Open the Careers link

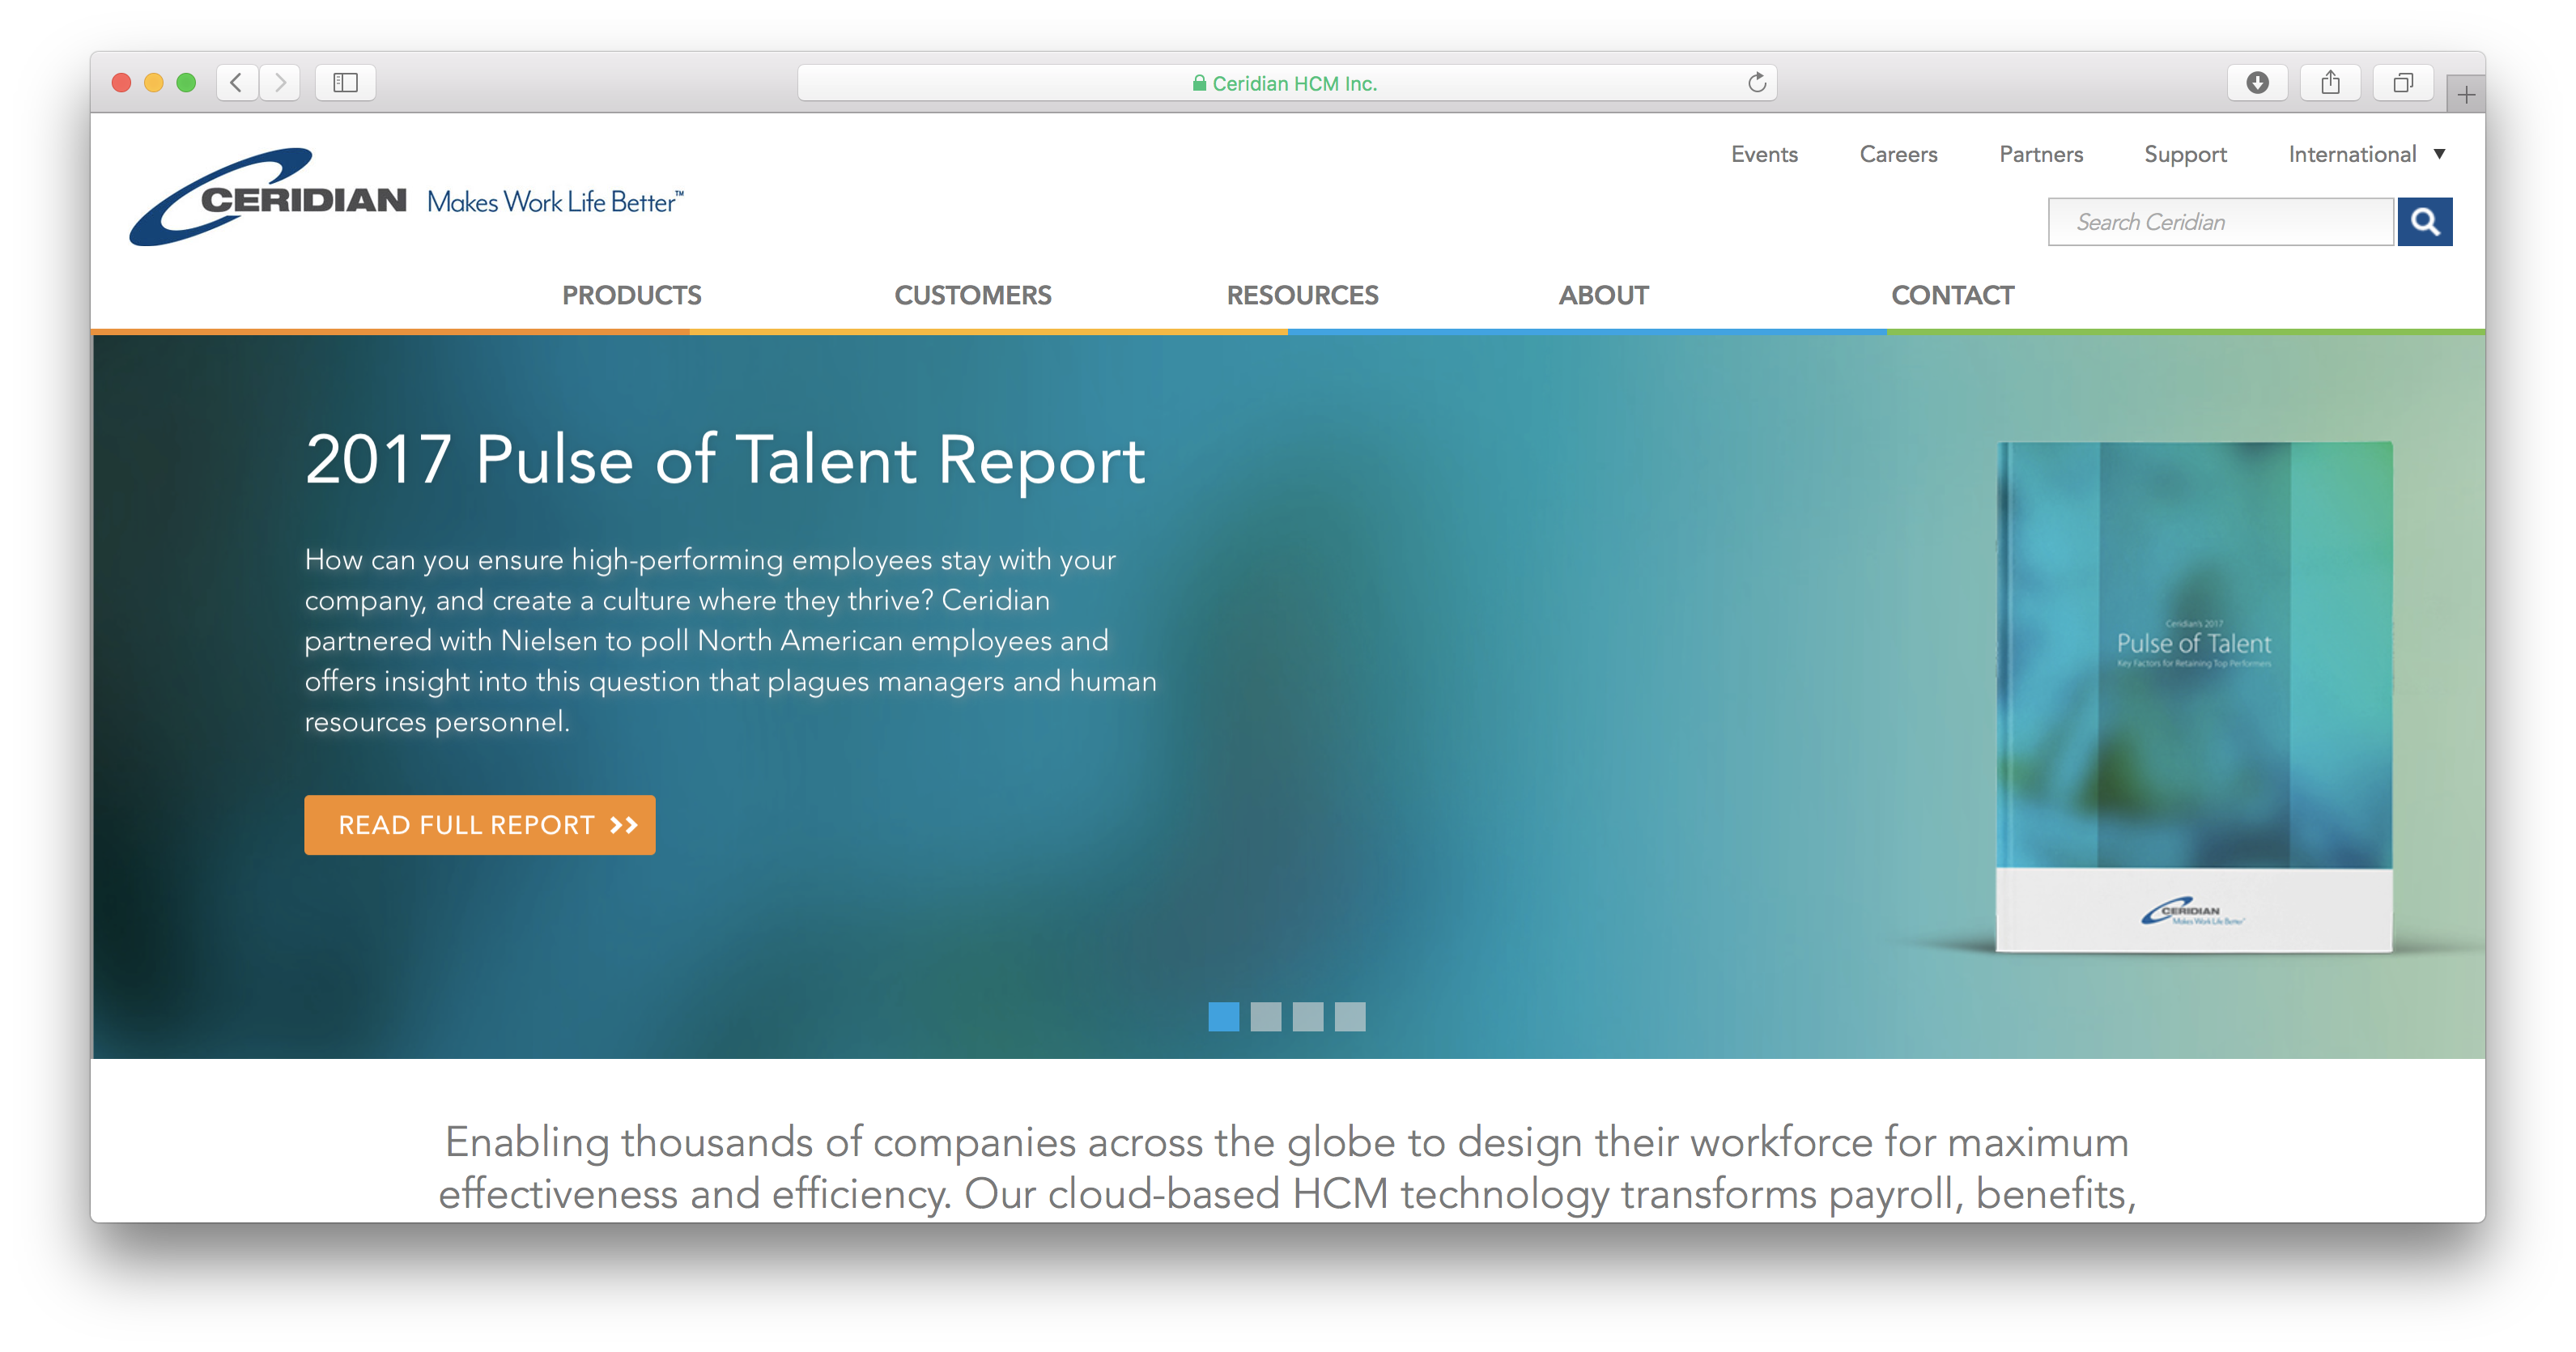1898,154
